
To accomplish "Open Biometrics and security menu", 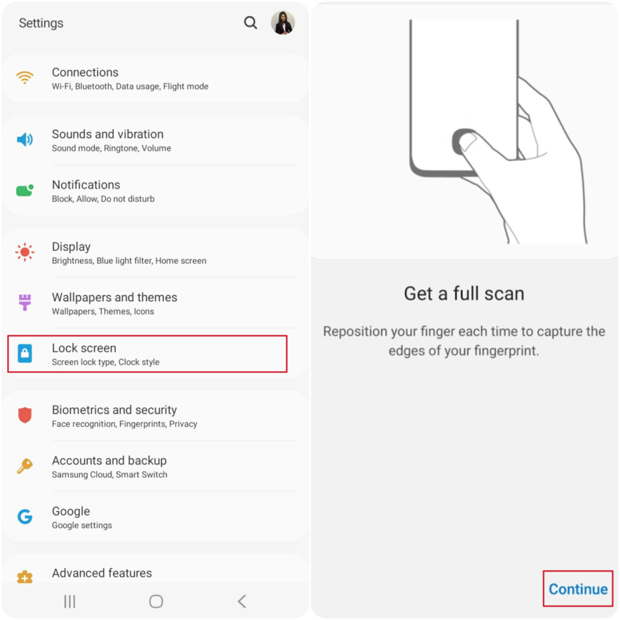I will [155, 416].
